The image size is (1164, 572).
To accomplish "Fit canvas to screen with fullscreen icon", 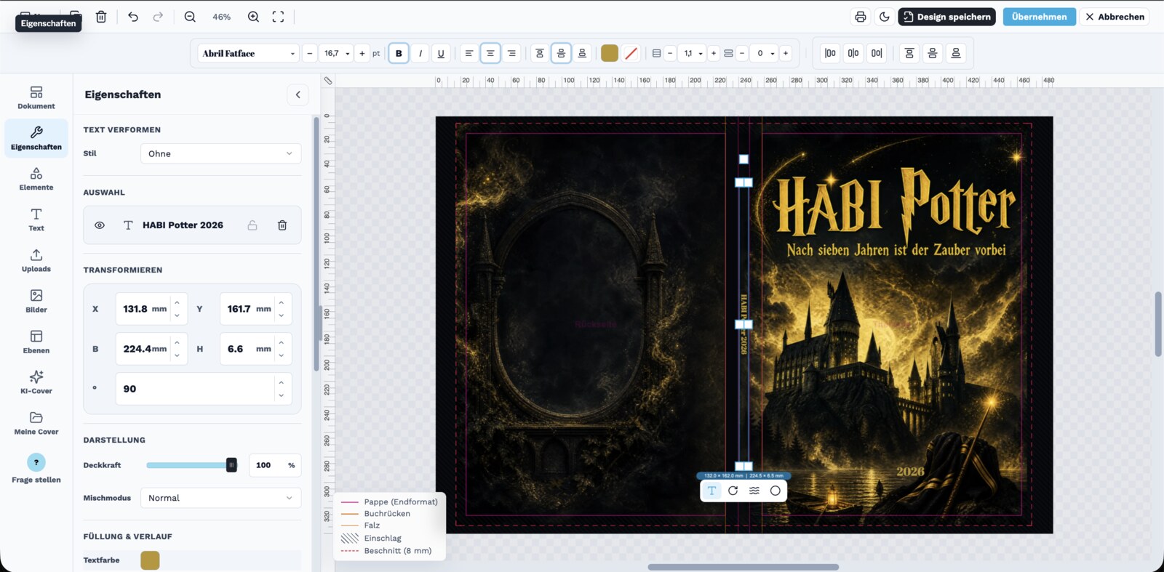I will click(278, 17).
